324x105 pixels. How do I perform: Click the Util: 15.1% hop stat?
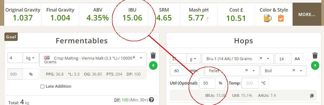[242, 95]
